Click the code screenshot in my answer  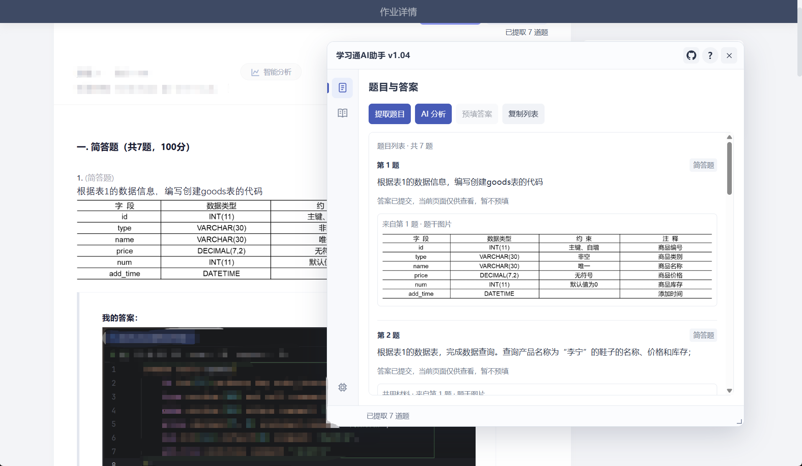[x=288, y=396]
